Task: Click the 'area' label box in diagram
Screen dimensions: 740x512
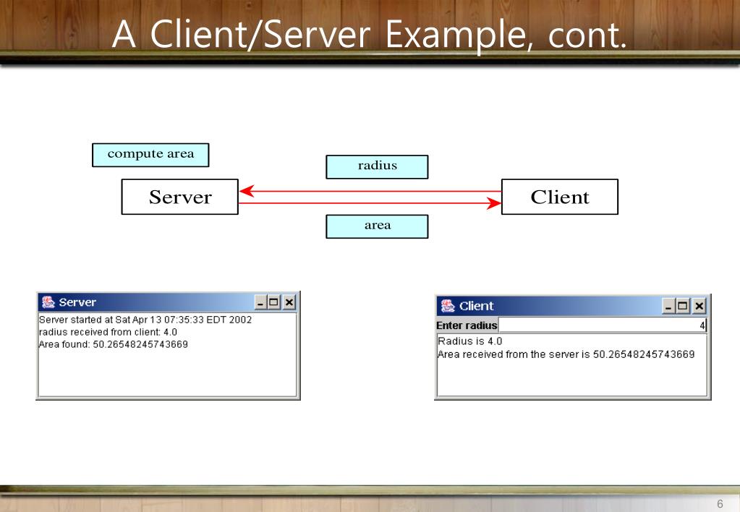Action: (x=377, y=226)
